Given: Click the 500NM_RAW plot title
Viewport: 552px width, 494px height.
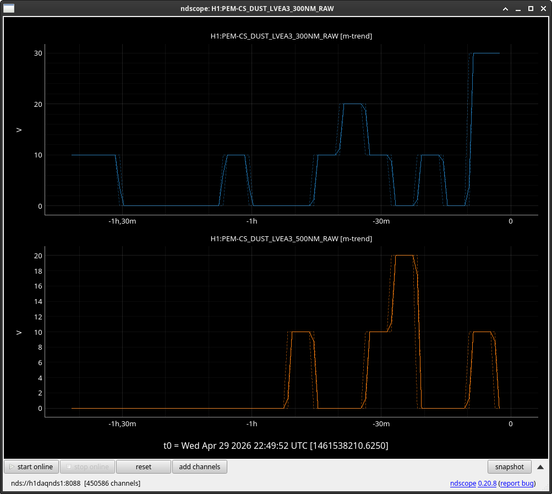Looking at the screenshot, I should [291, 238].
